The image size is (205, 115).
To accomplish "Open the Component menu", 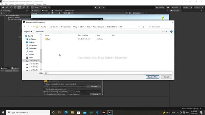I will [30, 4].
